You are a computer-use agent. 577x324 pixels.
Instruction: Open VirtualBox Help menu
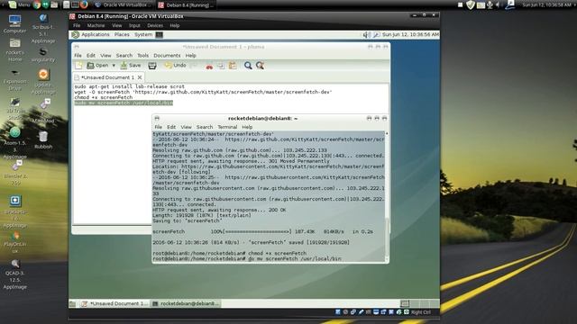174,25
